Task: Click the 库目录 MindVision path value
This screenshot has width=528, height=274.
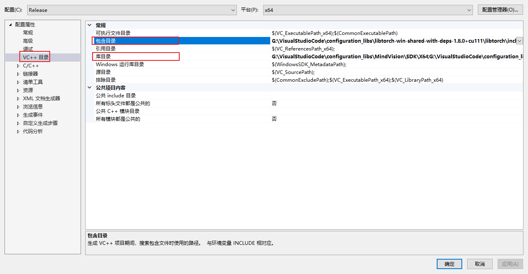Action: (397, 56)
